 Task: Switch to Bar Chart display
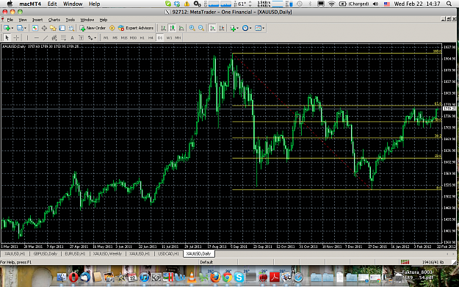[x=163, y=28]
